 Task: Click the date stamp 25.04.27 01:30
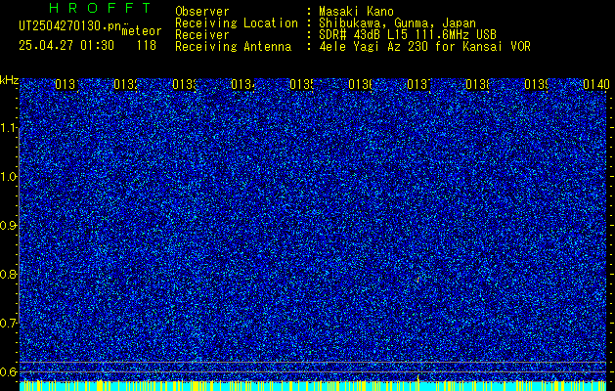[66, 46]
